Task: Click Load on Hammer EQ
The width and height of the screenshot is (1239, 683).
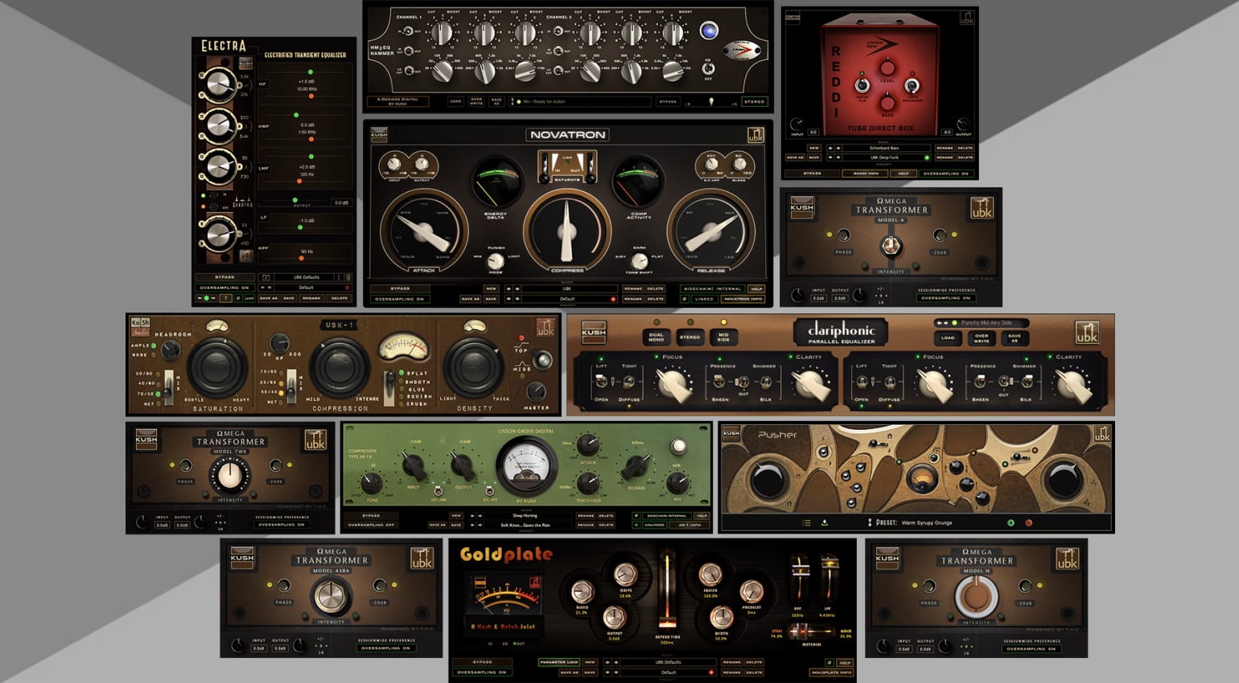Action: click(455, 102)
